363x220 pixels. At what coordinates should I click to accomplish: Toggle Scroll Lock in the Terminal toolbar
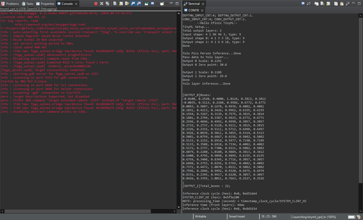tap(328, 4)
